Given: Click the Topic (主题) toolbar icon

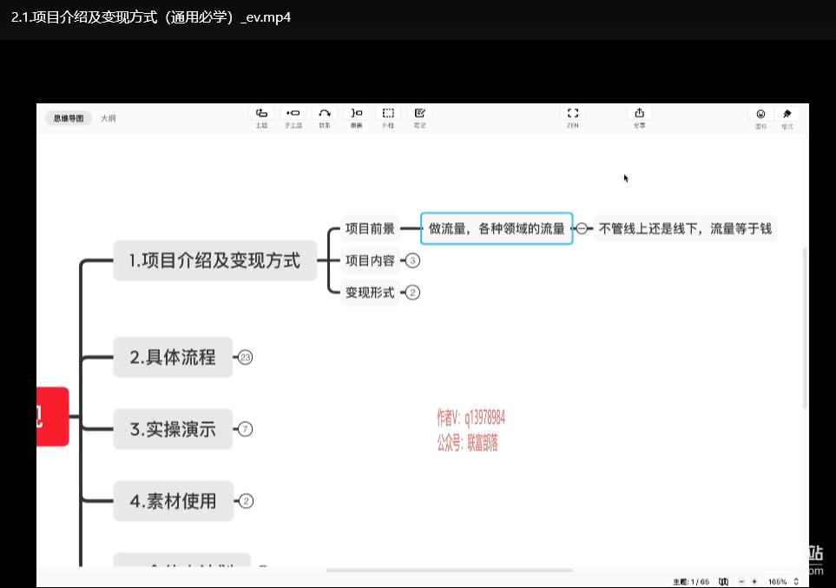Looking at the screenshot, I should [x=261, y=114].
